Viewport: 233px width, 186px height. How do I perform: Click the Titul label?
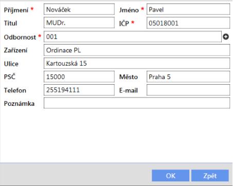click(x=10, y=23)
